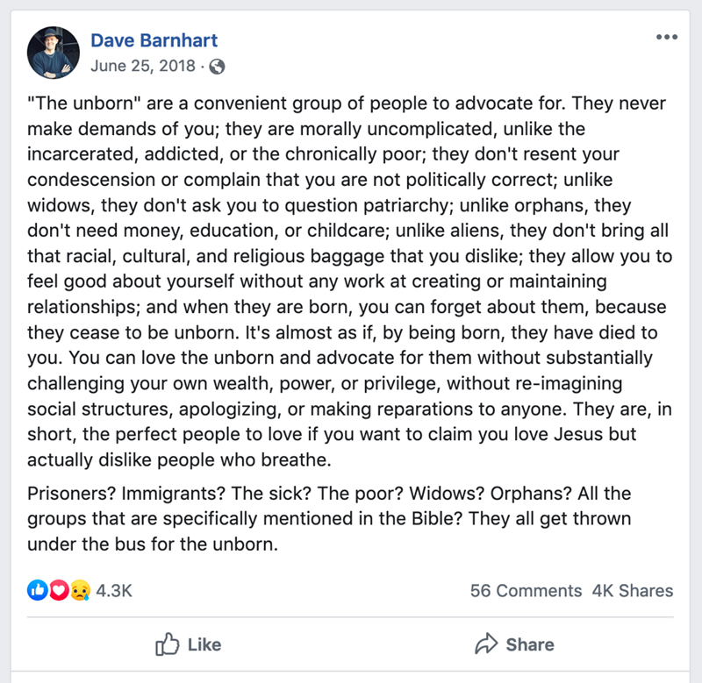Open the three-dot post options menu

tap(667, 37)
